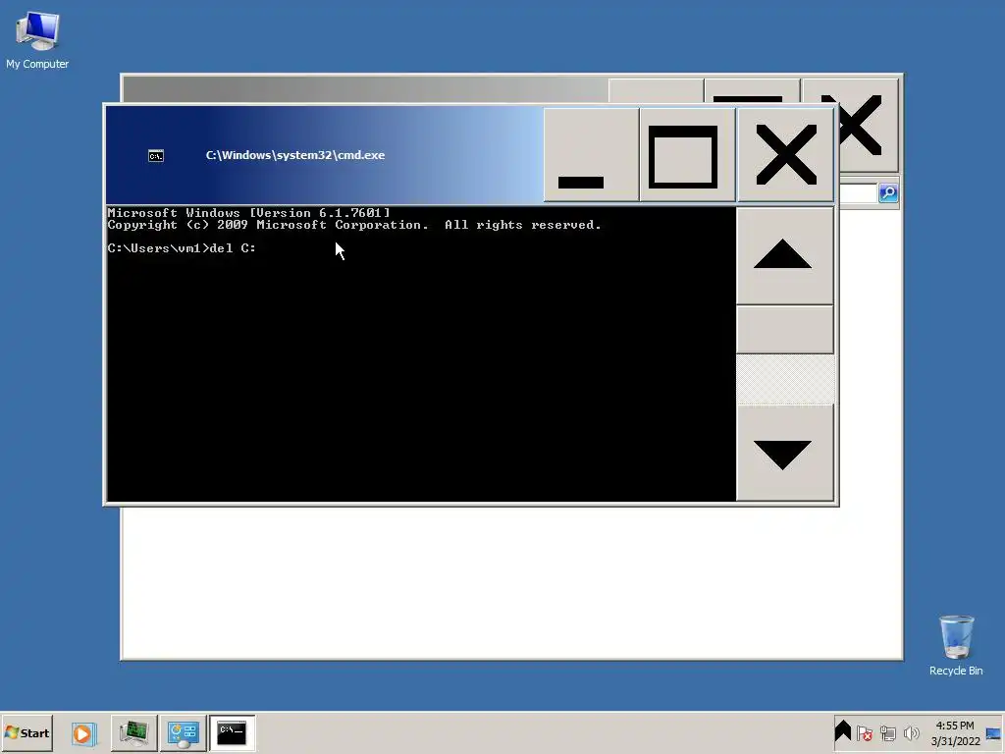Open the clock showing 4:55 PM

coord(955,732)
